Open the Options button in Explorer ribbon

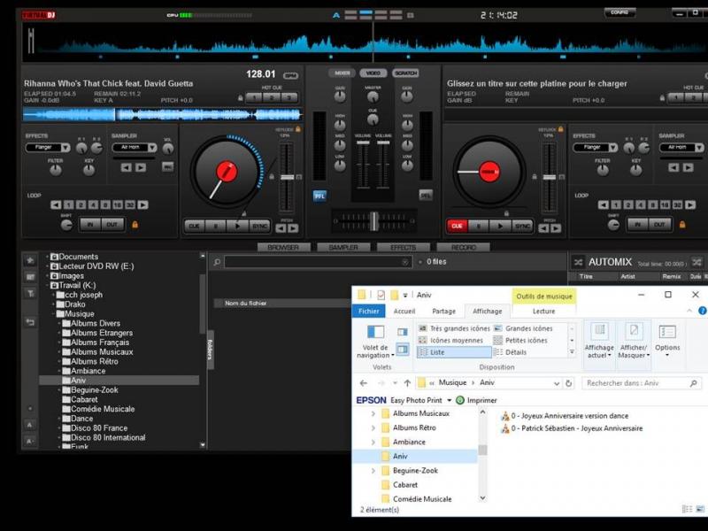(667, 340)
